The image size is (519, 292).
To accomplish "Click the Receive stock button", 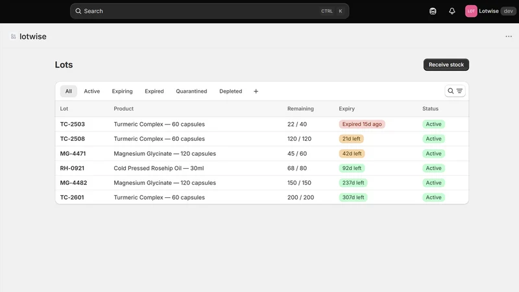I will [x=446, y=64].
